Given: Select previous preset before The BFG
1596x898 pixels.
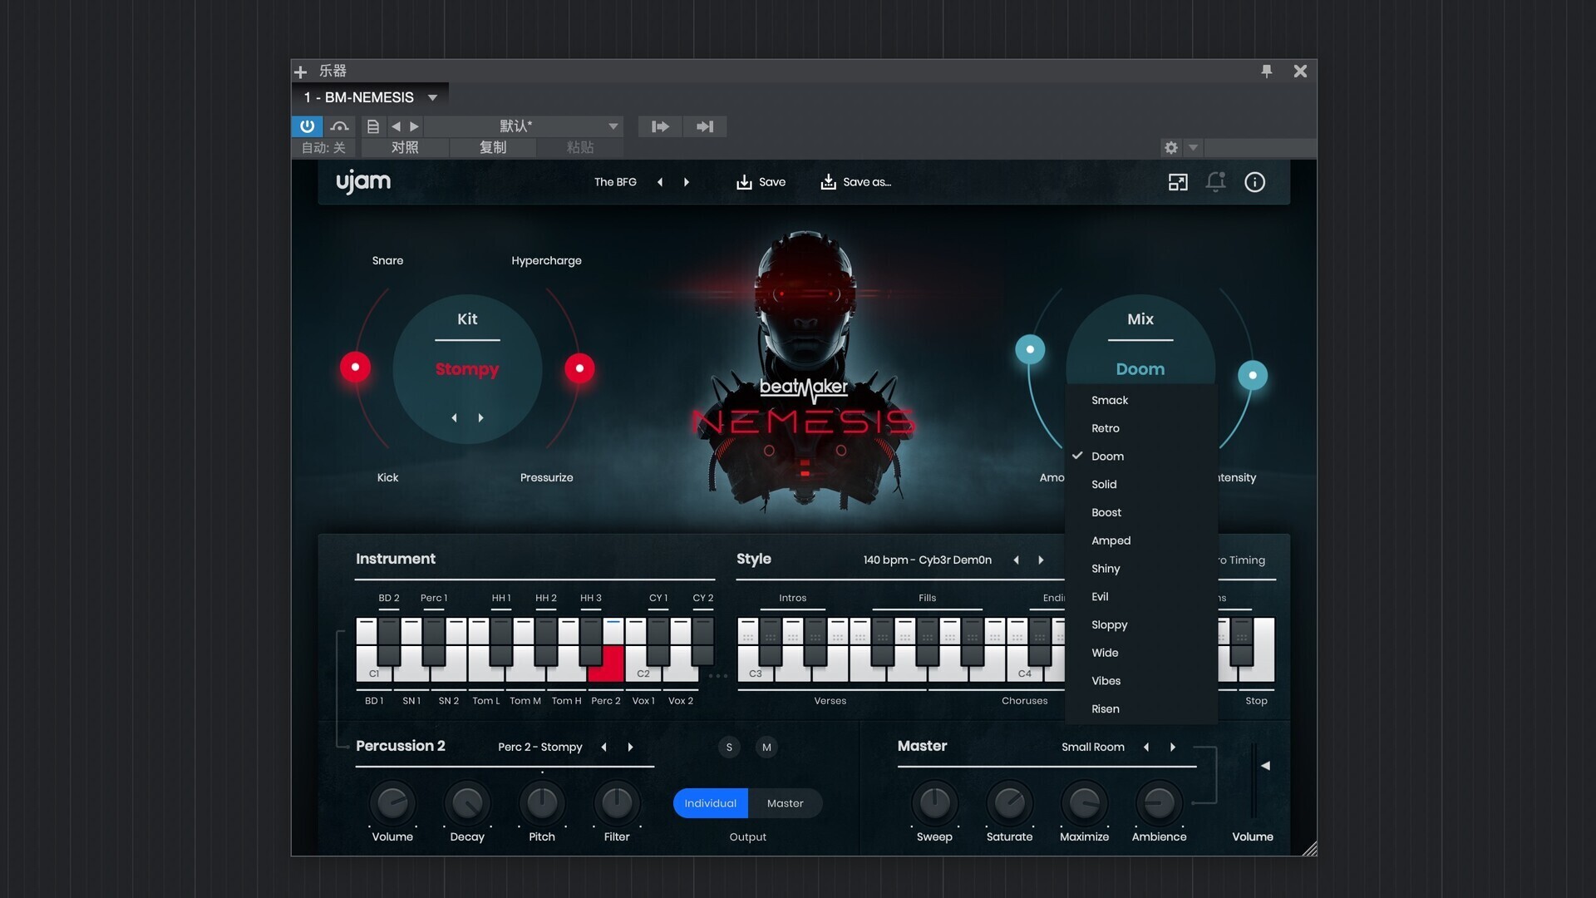Looking at the screenshot, I should click(660, 182).
